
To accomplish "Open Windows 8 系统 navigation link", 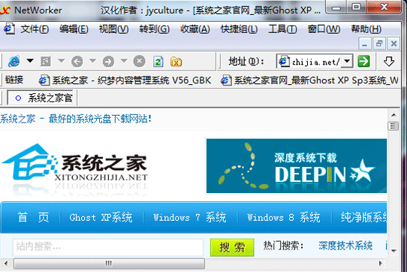I will [283, 217].
